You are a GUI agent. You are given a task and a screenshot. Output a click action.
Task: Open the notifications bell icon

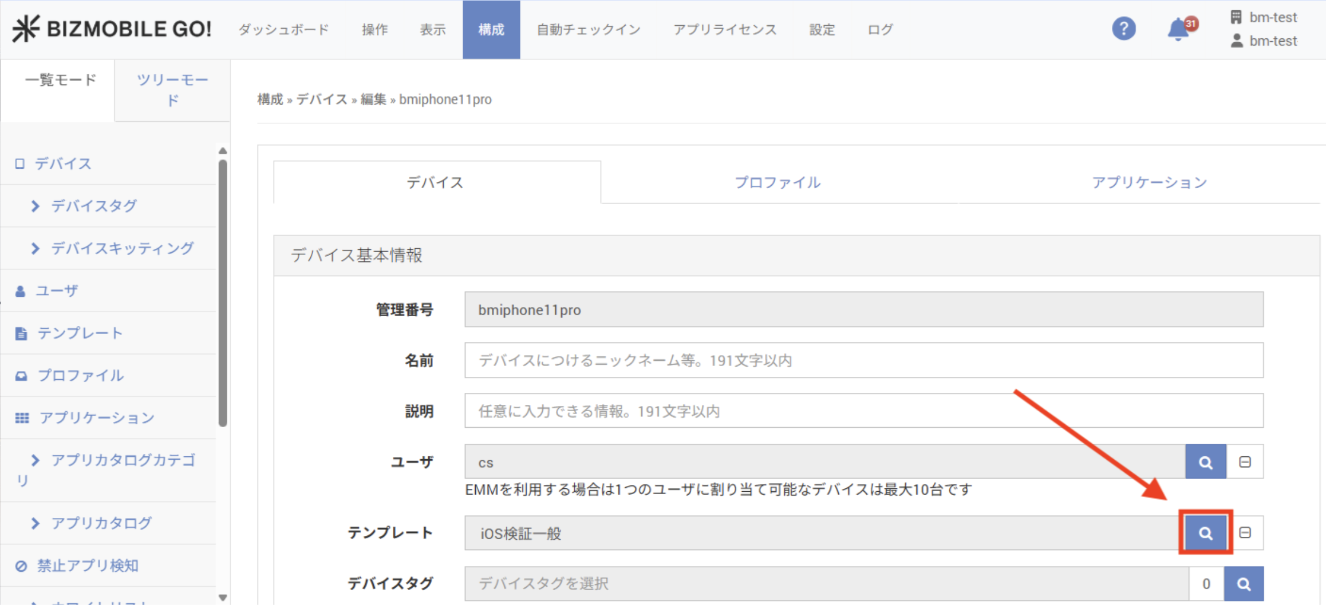pyautogui.click(x=1179, y=30)
